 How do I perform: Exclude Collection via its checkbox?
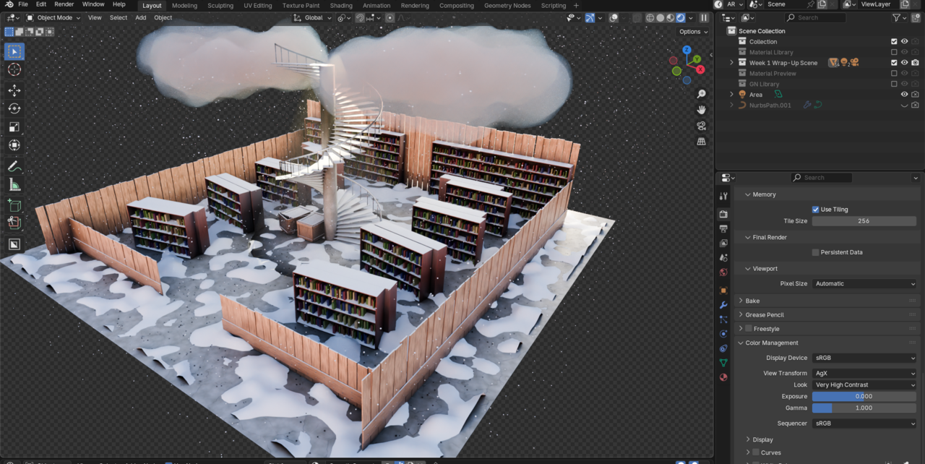coord(894,42)
